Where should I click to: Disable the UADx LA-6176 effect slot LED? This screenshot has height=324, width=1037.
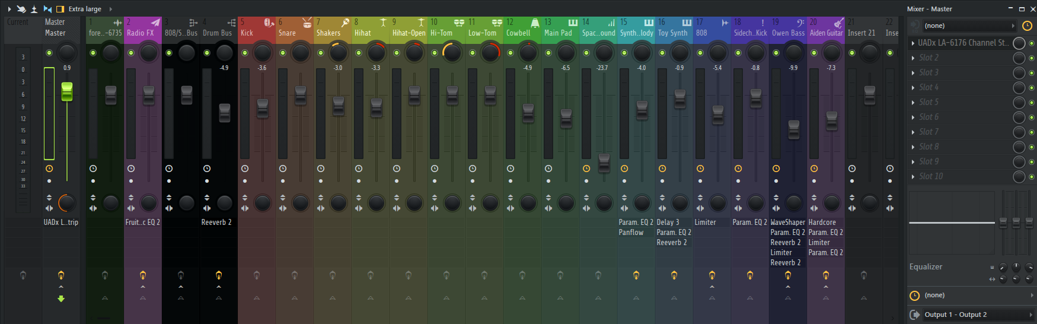(1032, 43)
